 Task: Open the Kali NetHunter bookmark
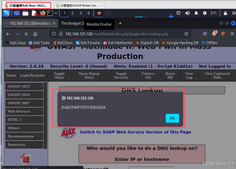click(118, 43)
